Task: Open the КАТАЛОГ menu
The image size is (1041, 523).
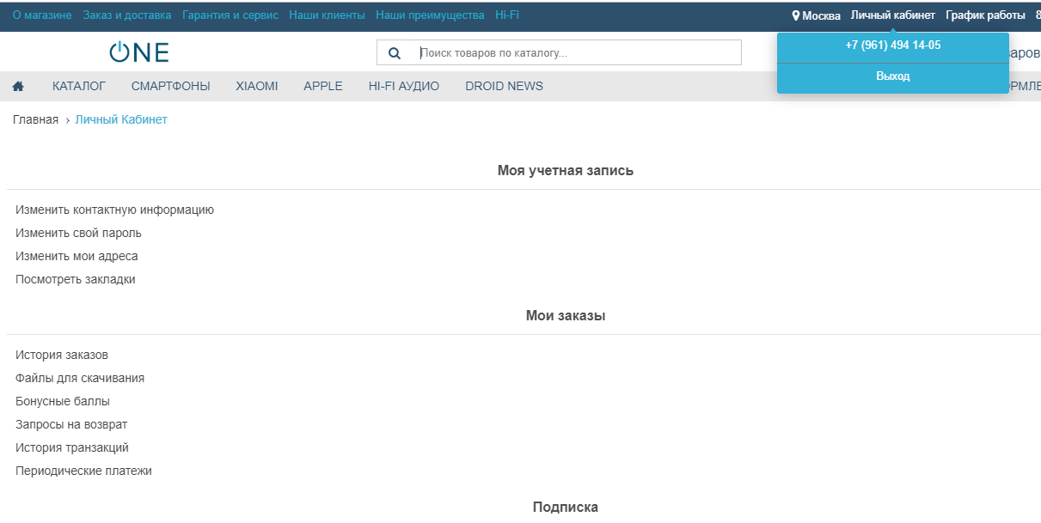Action: [x=78, y=86]
